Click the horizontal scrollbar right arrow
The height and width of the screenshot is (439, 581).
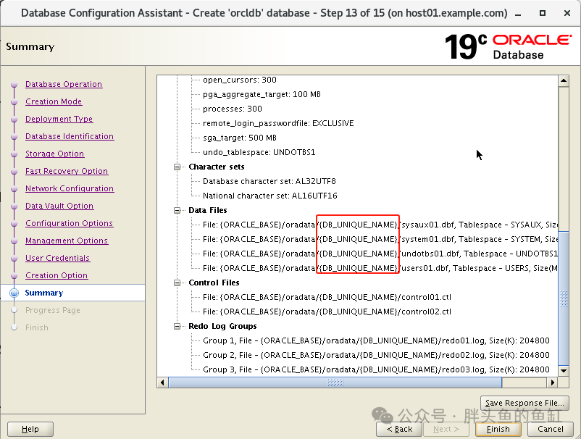pos(553,382)
